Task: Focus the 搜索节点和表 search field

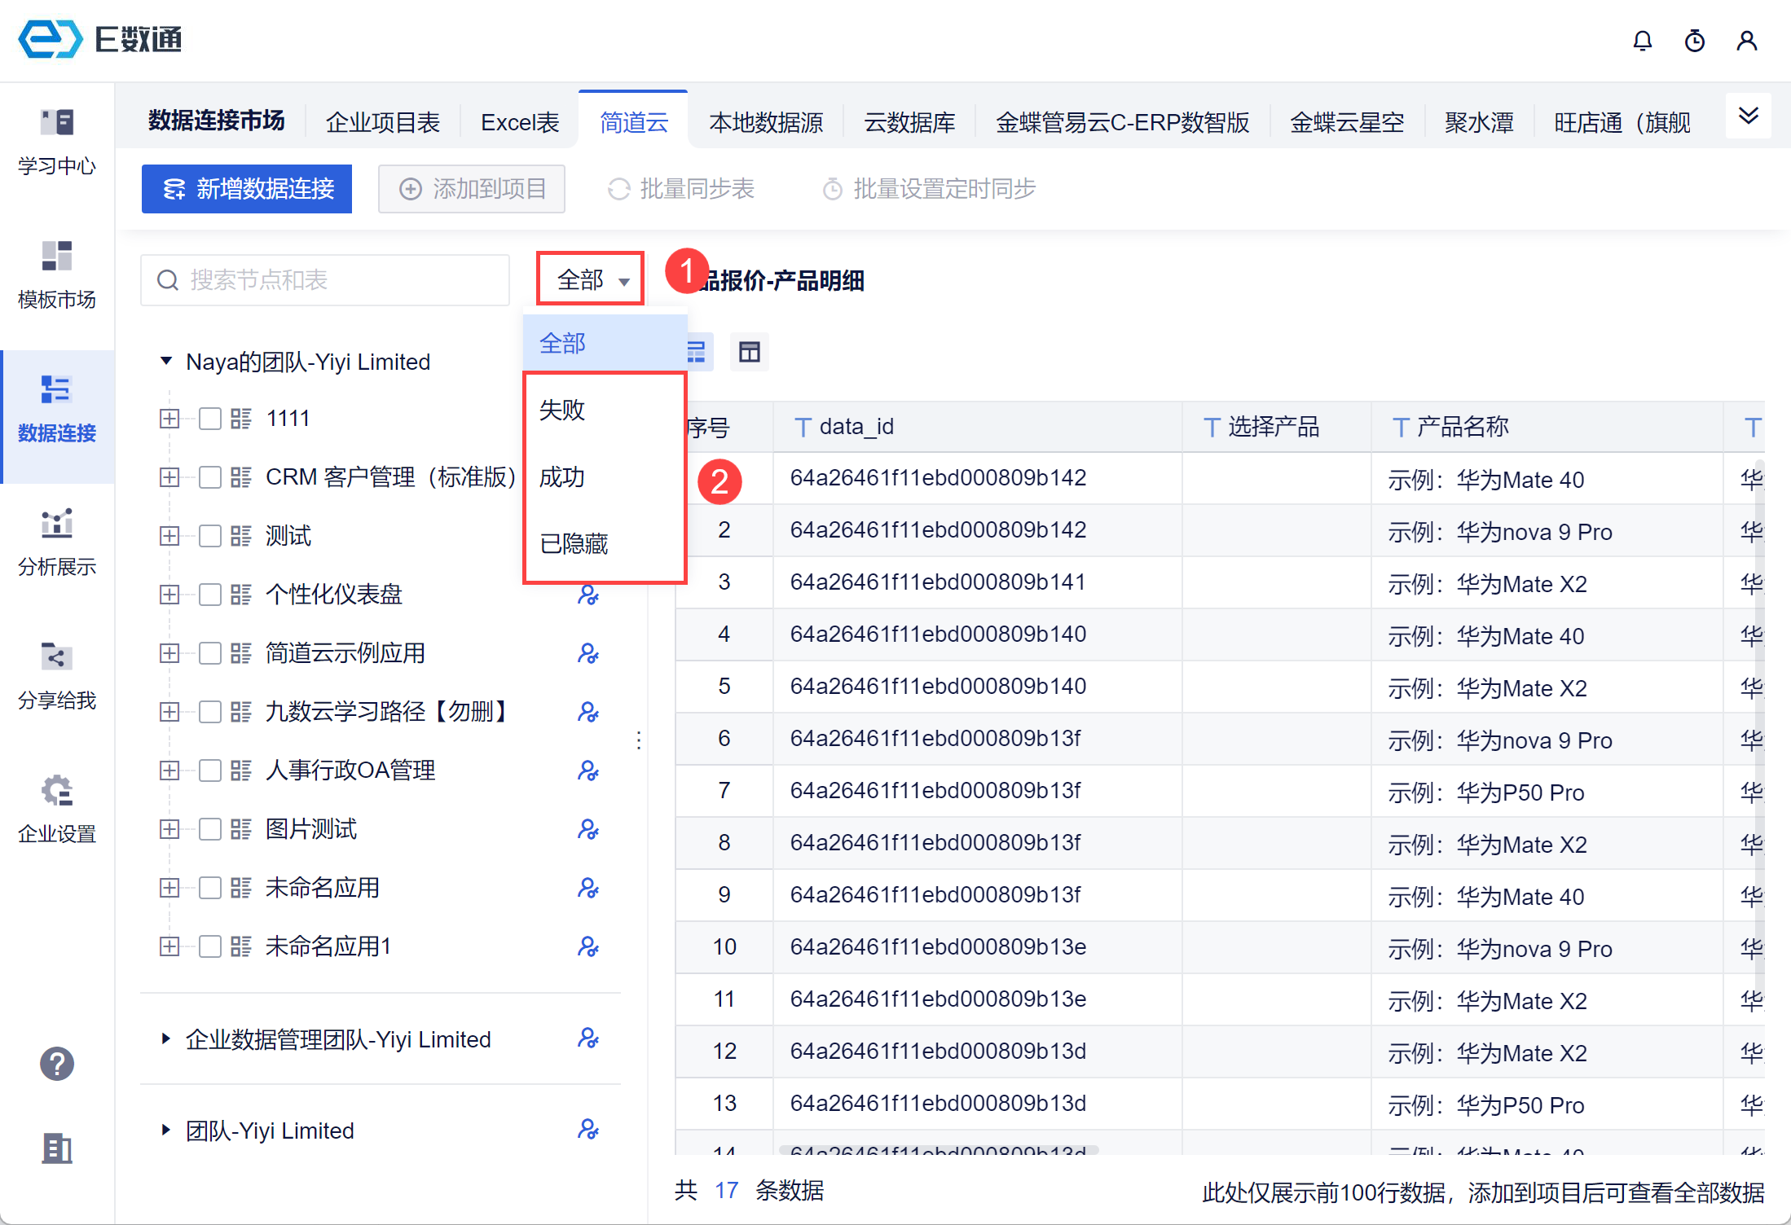Action: 326,280
